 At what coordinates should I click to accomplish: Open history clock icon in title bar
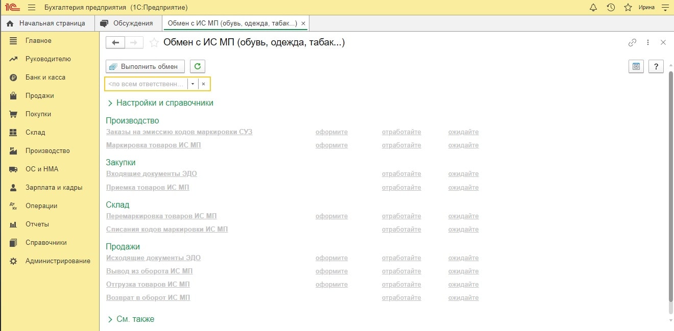pos(611,8)
